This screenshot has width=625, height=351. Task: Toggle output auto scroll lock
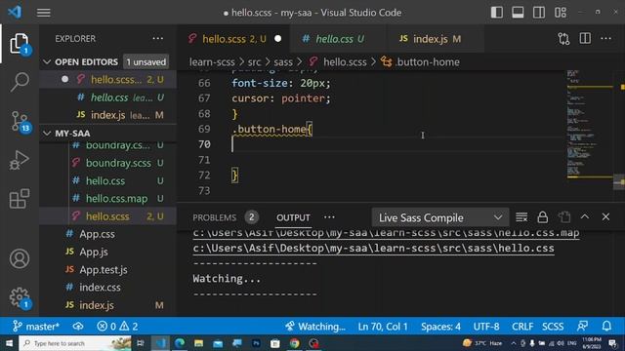[543, 217]
